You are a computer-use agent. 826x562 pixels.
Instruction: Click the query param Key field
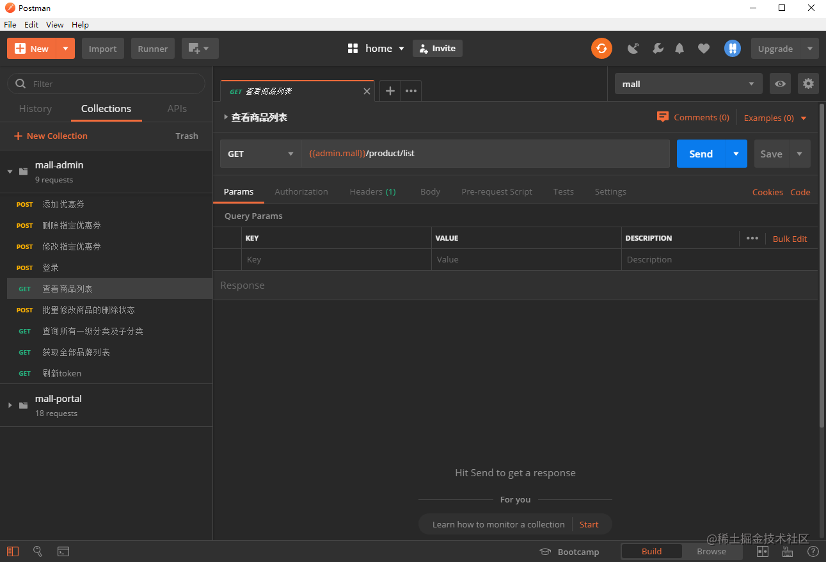pos(337,260)
